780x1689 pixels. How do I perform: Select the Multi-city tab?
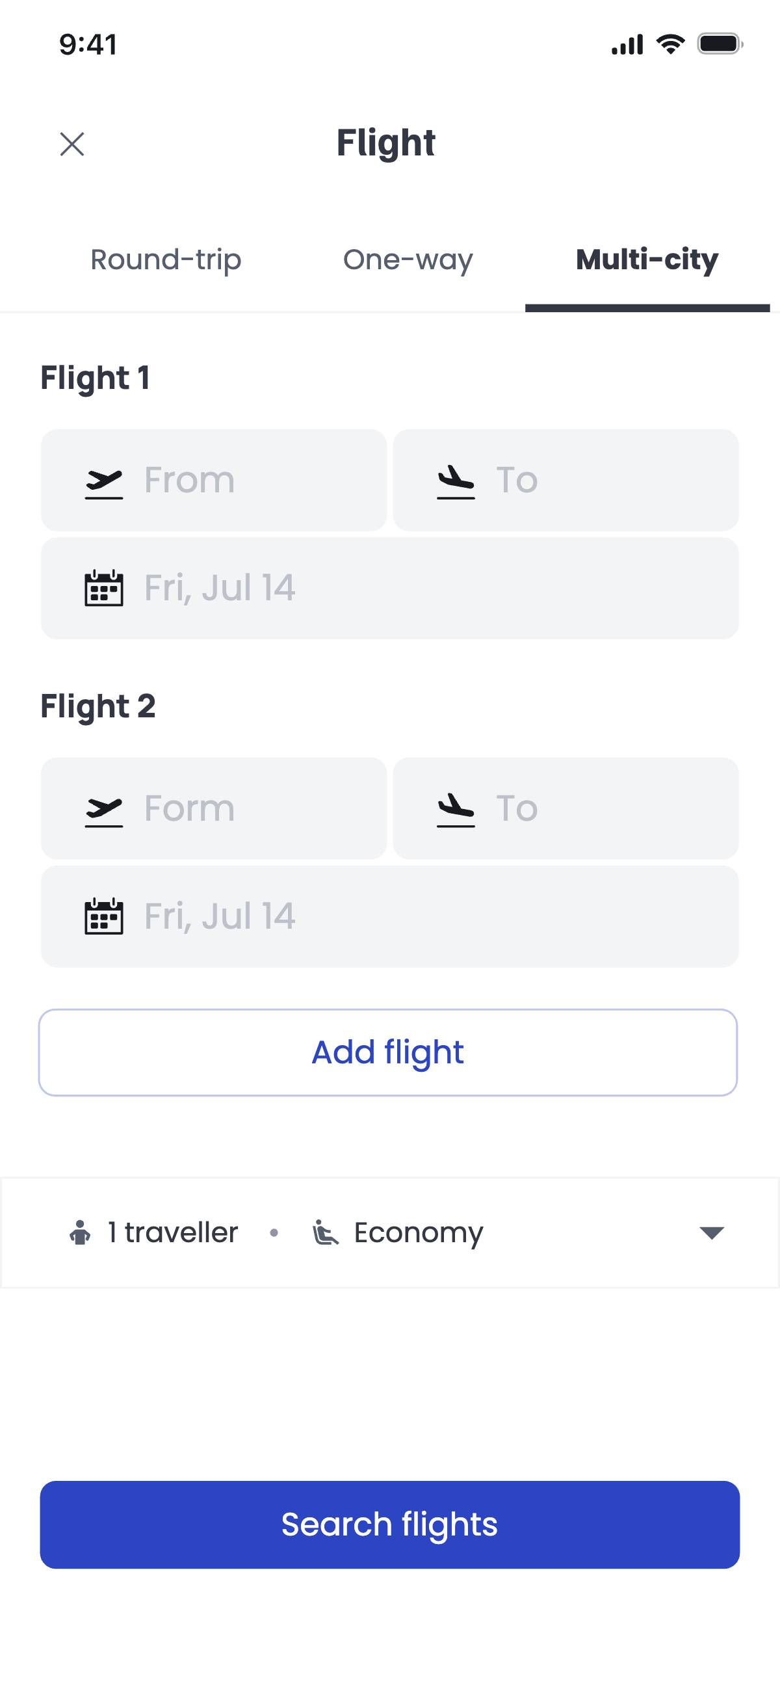647,260
